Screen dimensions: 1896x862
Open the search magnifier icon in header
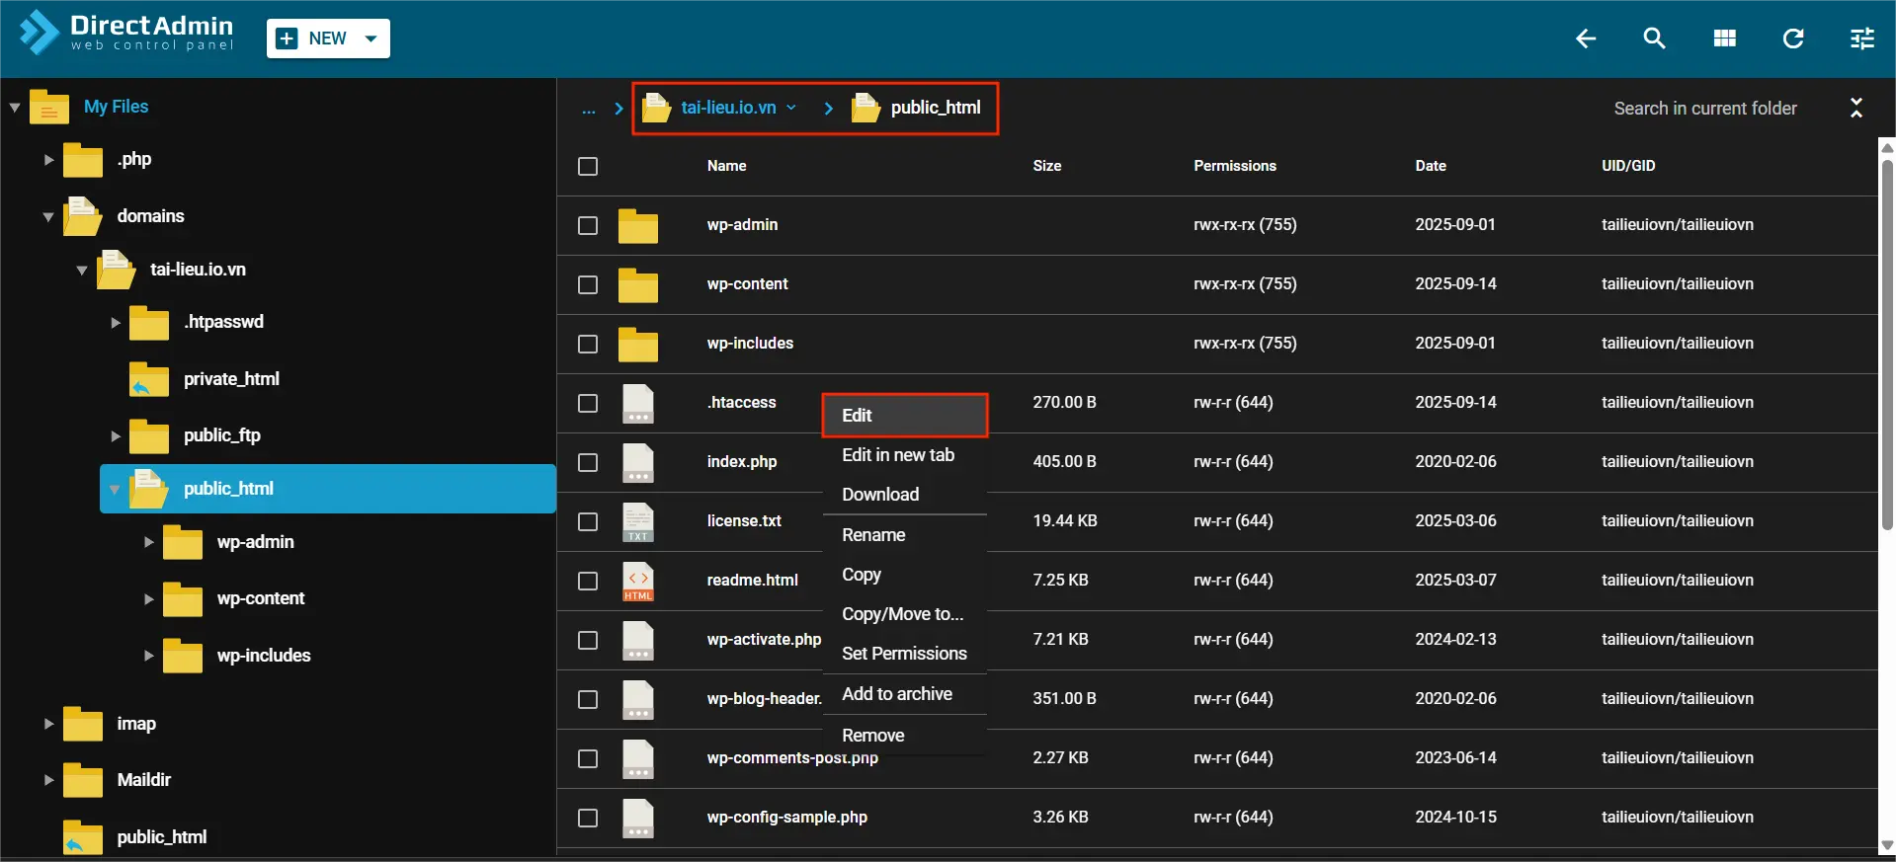1654,39
